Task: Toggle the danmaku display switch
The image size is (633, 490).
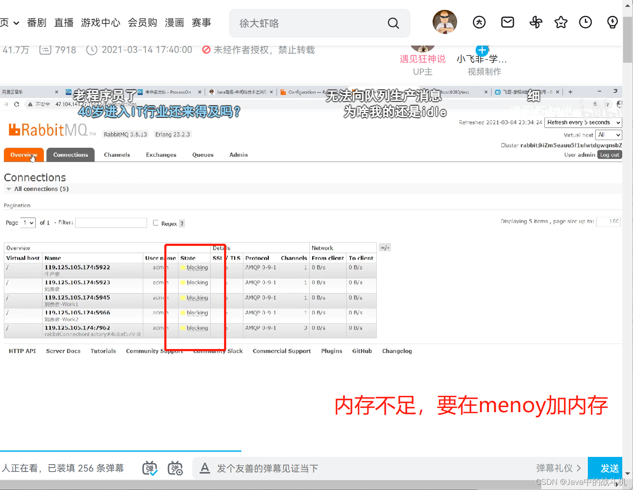Action: point(150,468)
